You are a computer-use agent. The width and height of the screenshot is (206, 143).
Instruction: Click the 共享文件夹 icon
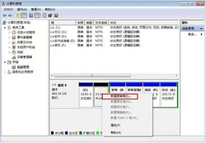click(14, 42)
